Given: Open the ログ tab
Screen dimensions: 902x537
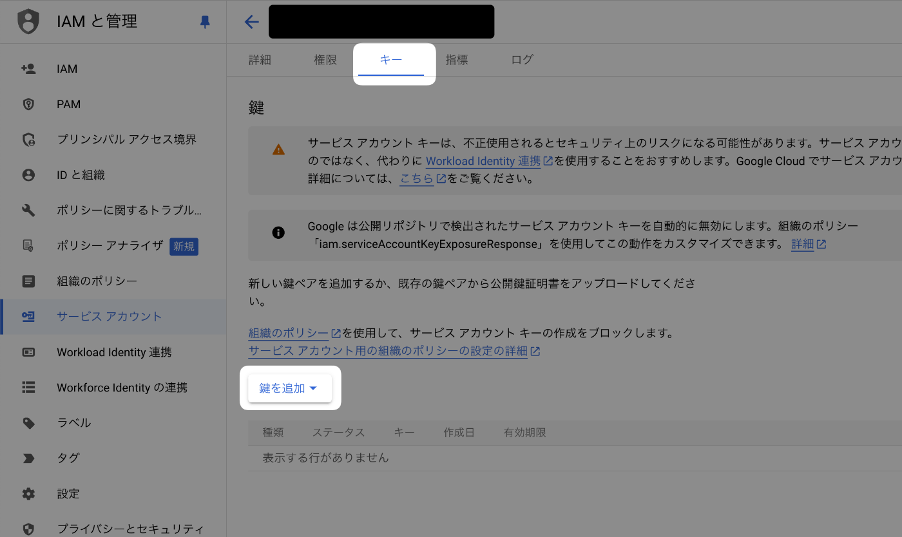Looking at the screenshot, I should pyautogui.click(x=523, y=60).
